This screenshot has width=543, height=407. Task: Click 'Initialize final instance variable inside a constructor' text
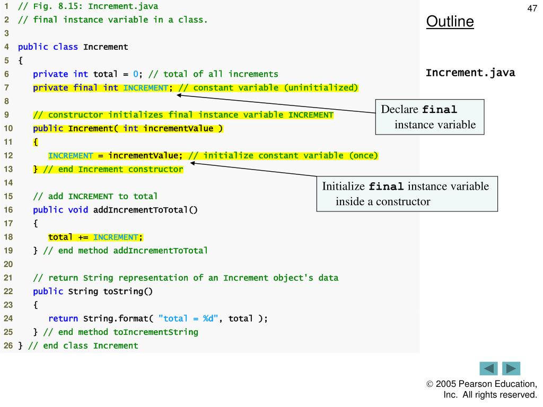[x=406, y=194]
